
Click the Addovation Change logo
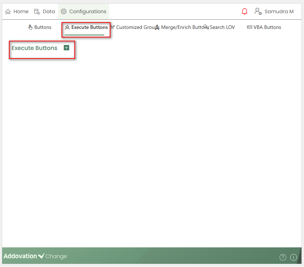pos(35,256)
